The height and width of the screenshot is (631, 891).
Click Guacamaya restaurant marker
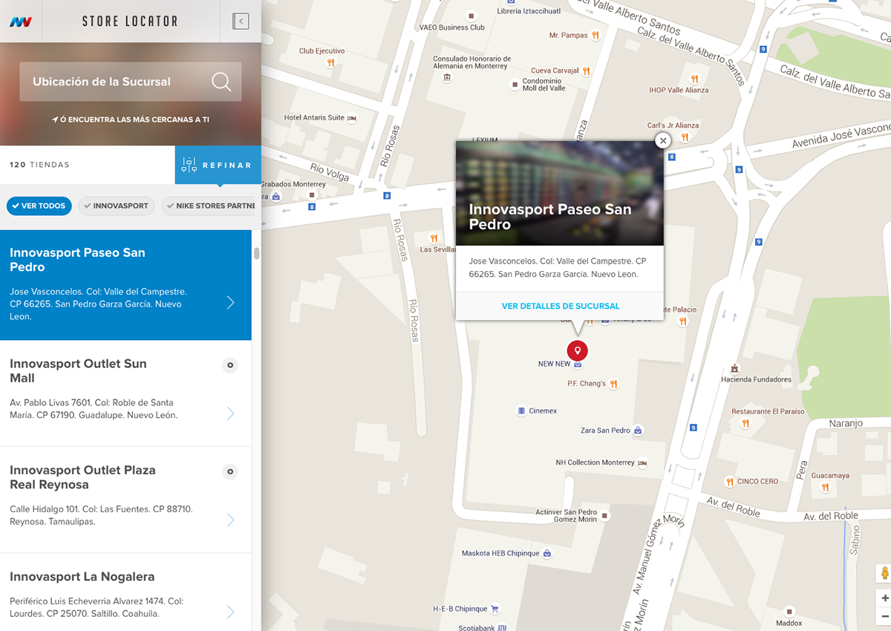(825, 488)
